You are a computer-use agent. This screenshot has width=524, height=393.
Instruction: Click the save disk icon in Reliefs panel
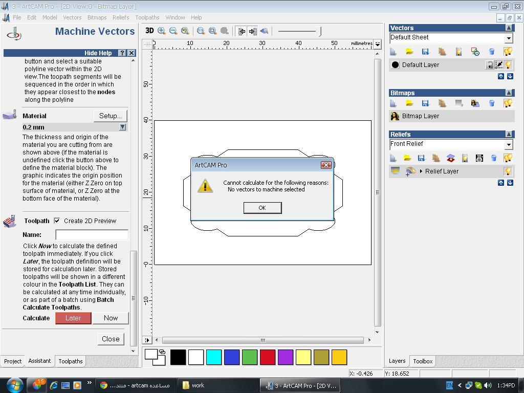(x=422, y=158)
